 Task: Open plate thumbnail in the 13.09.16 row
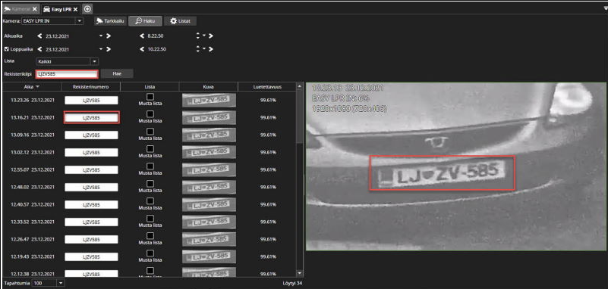coord(209,135)
